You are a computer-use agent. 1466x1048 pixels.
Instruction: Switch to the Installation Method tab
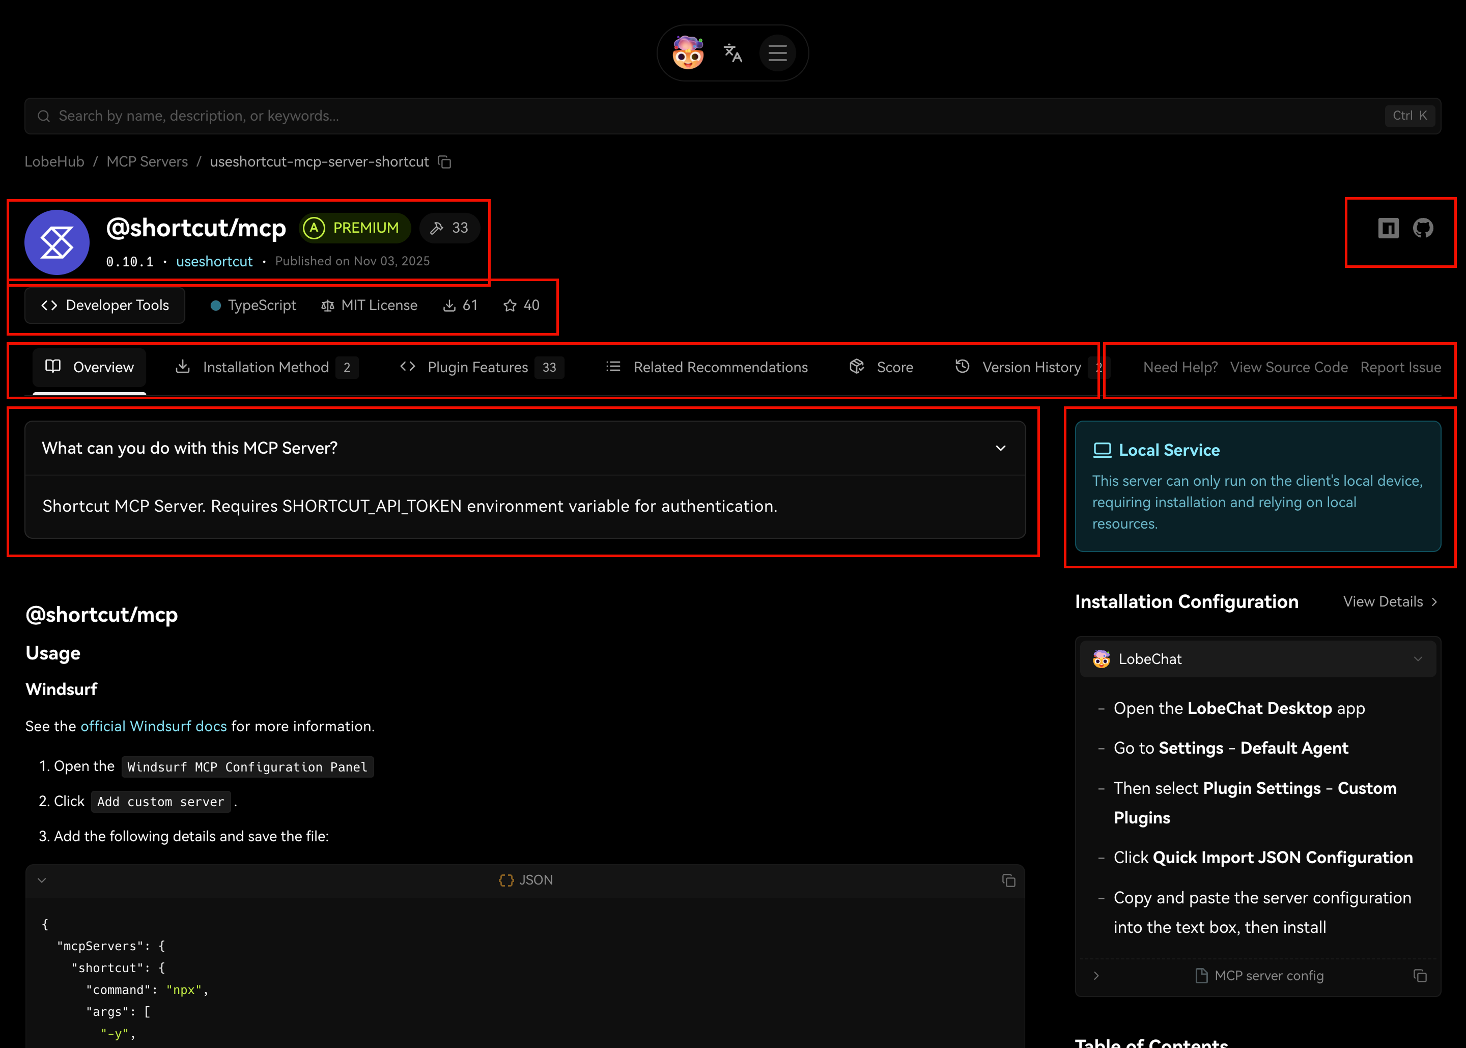pyautogui.click(x=265, y=367)
